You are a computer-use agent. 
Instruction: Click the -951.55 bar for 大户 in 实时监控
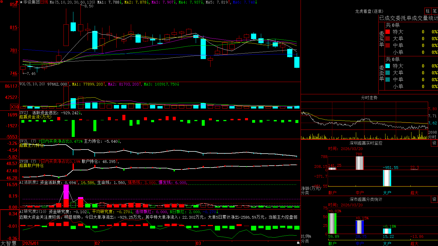pyautogui.click(x=387, y=178)
